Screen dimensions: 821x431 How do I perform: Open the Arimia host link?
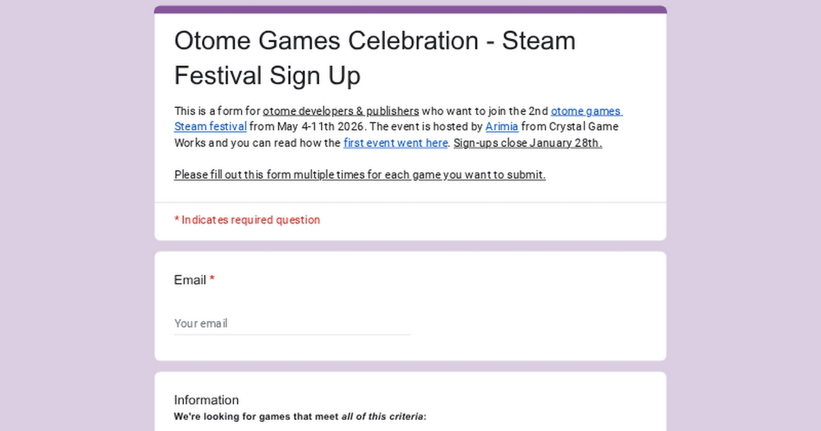501,127
